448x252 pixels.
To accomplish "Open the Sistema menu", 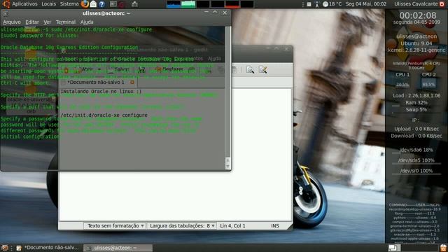I will click(x=69, y=4).
